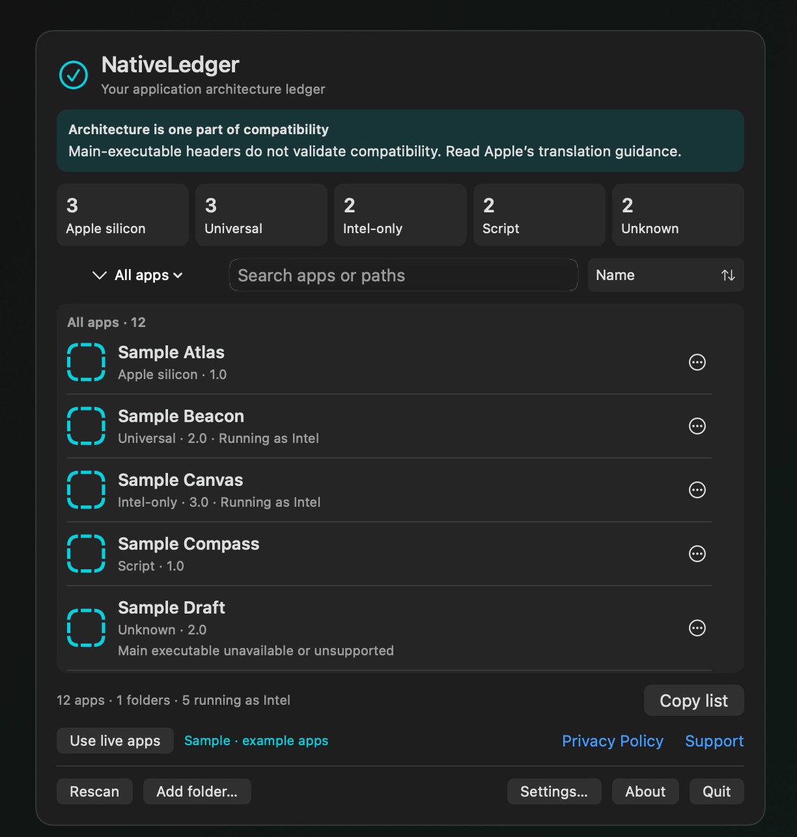Click the Sample Draft app icon placeholder
797x837 pixels.
86,628
